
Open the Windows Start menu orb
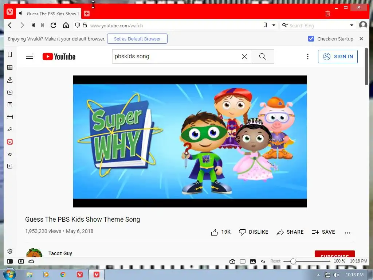pos(9,274)
